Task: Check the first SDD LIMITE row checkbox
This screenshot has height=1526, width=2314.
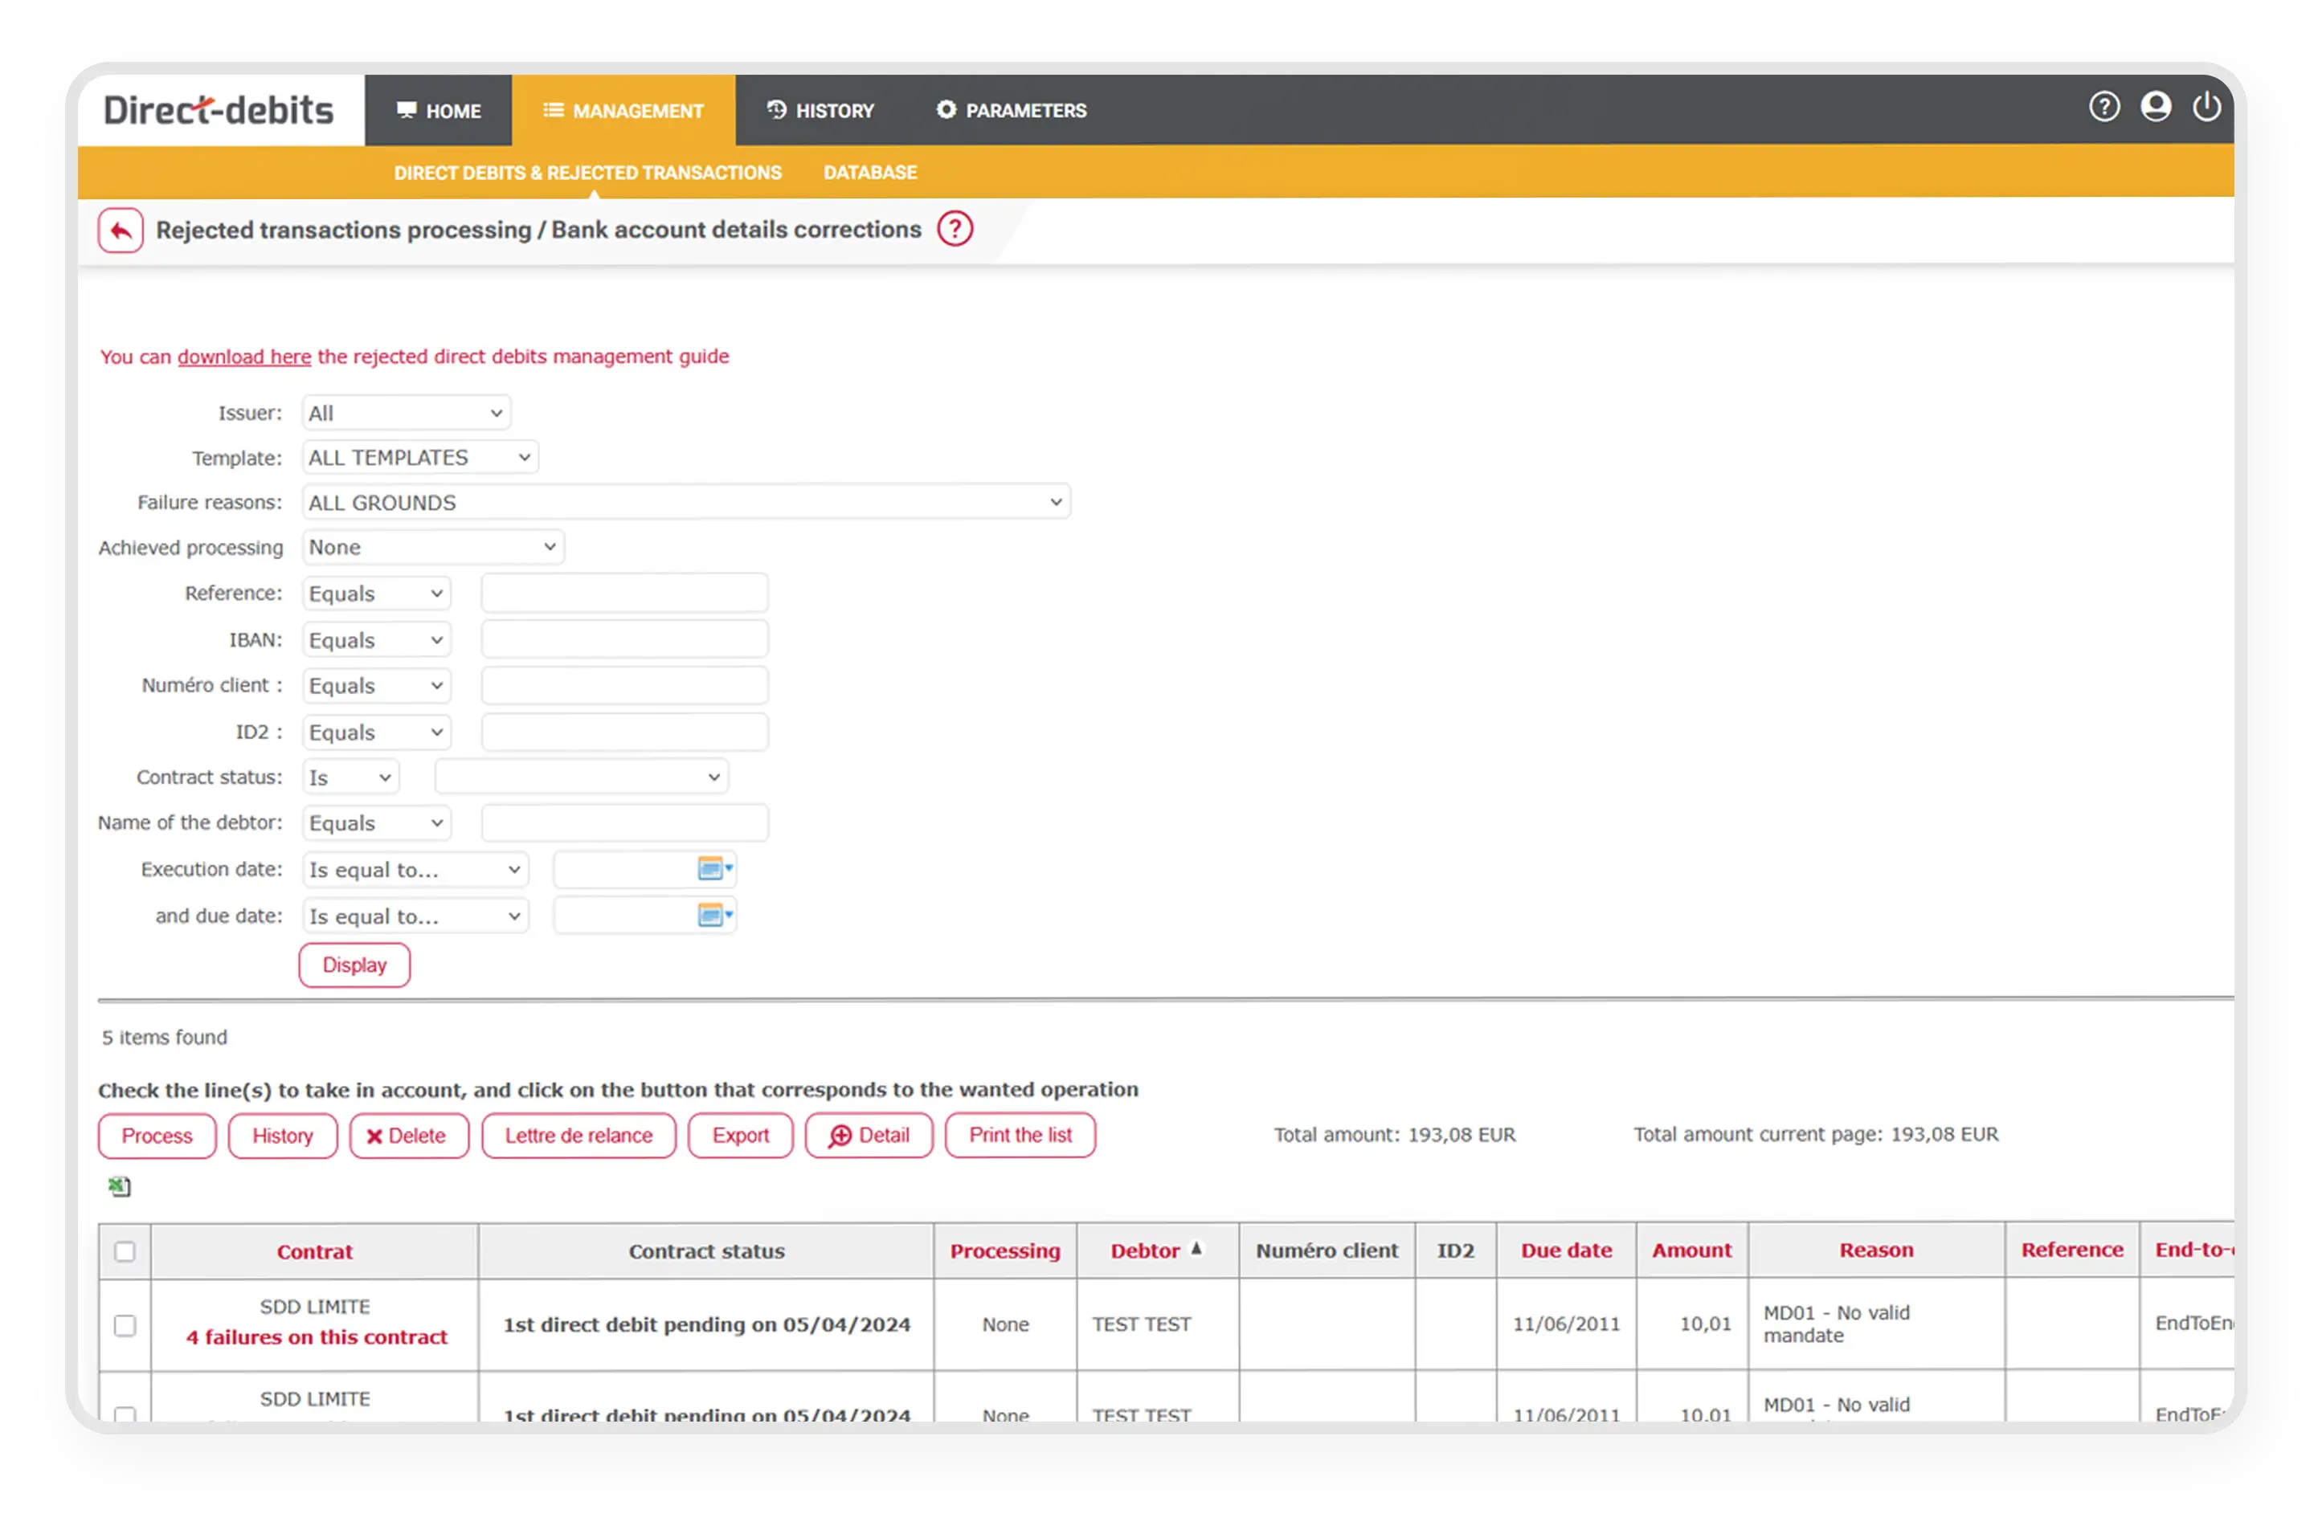Action: click(x=125, y=1325)
